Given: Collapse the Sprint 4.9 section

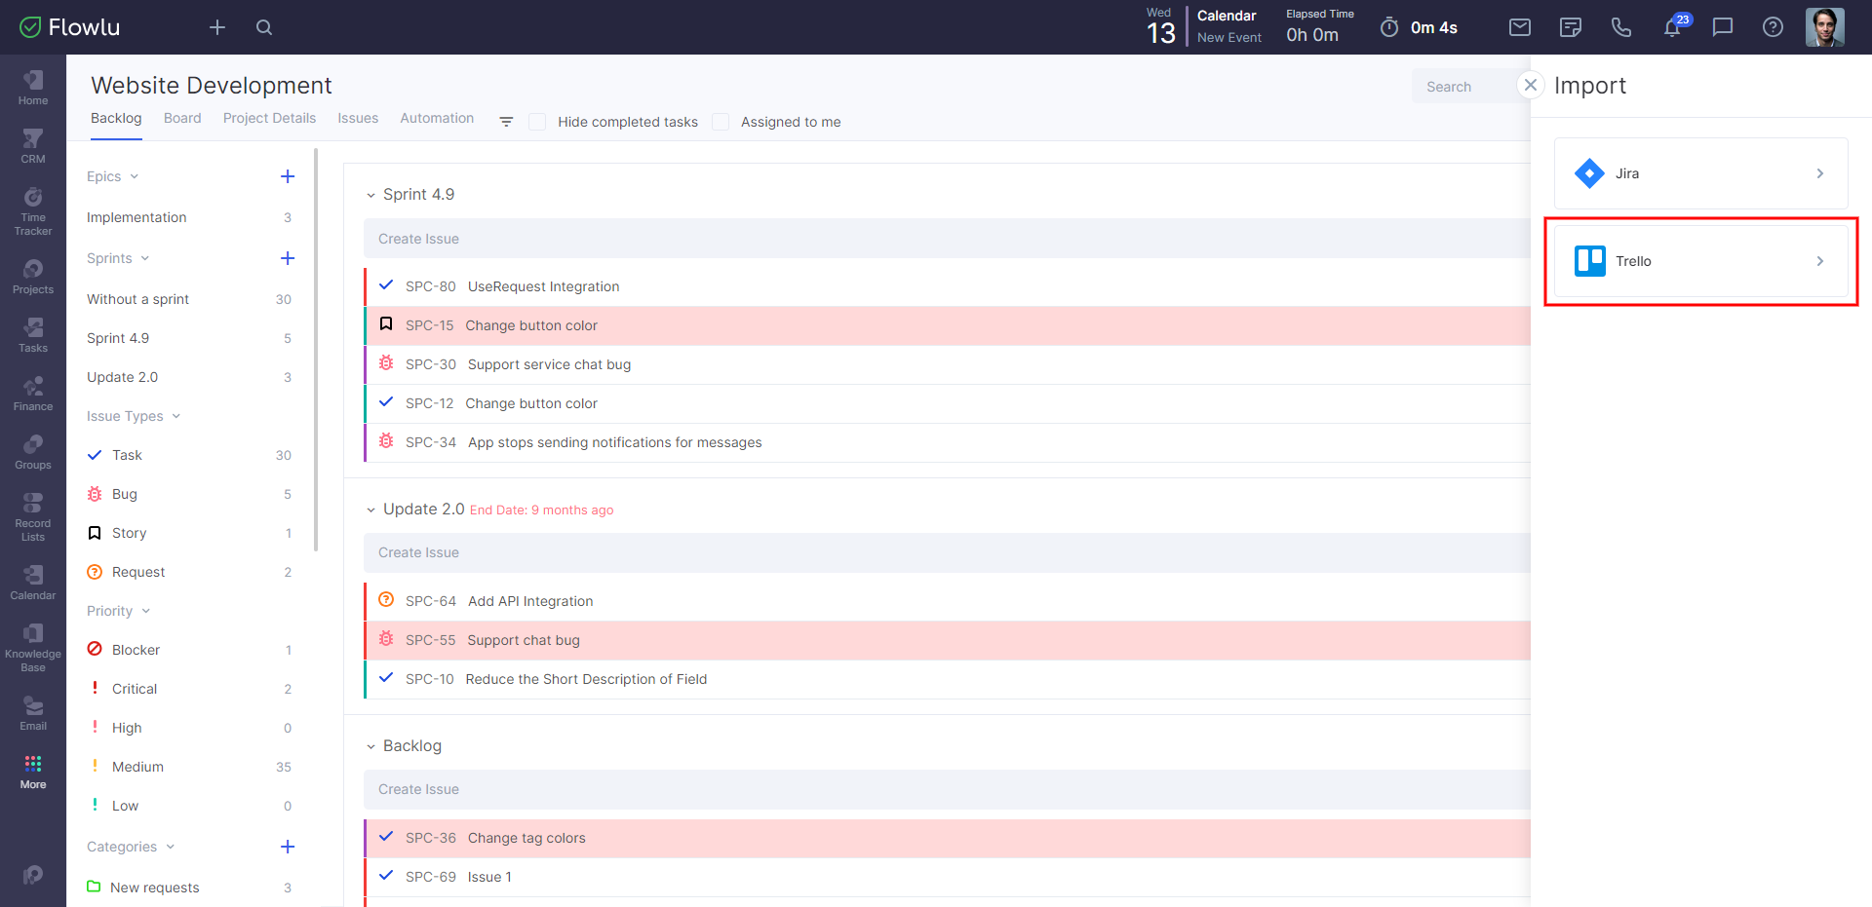Looking at the screenshot, I should pos(370,195).
